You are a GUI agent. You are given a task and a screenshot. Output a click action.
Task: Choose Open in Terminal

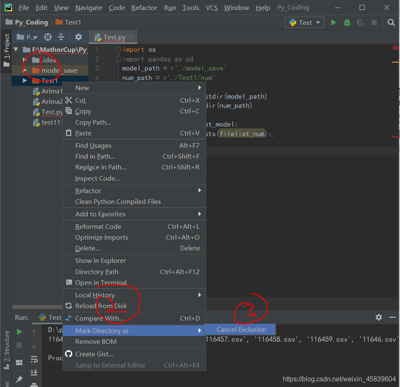point(134,282)
